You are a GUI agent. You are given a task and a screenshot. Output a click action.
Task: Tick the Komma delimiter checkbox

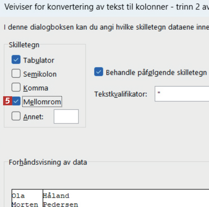pos(16,88)
